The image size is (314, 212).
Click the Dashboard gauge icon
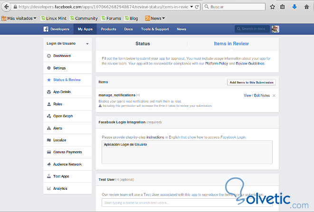[49, 56]
